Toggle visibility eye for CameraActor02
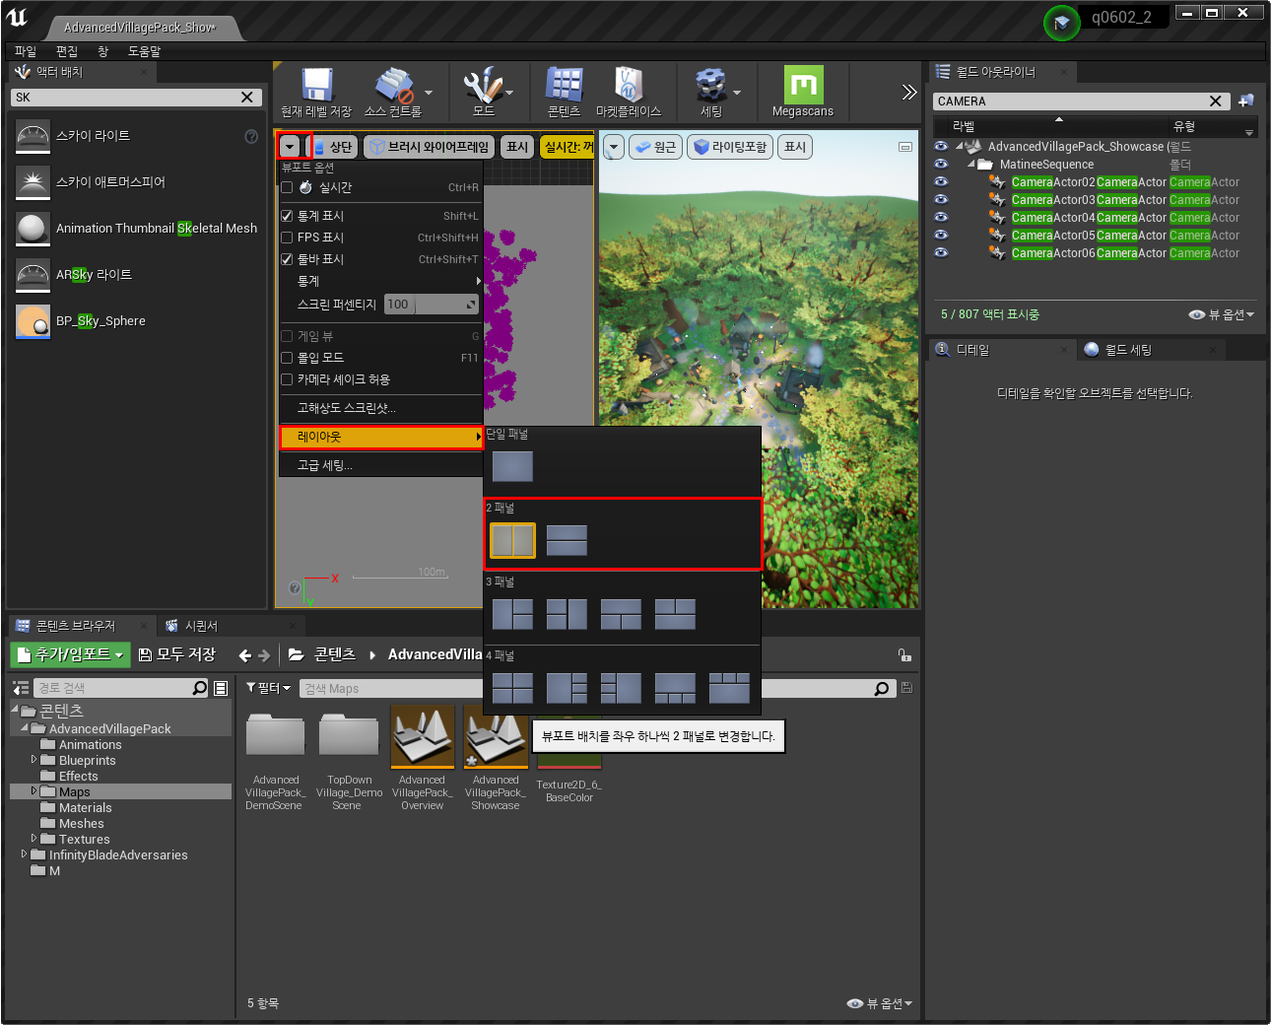 941,181
